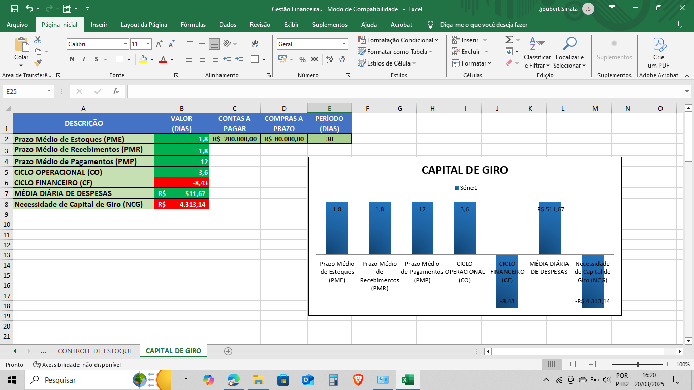
Task: Toggle italic formatting (I) button
Action: click(x=84, y=59)
